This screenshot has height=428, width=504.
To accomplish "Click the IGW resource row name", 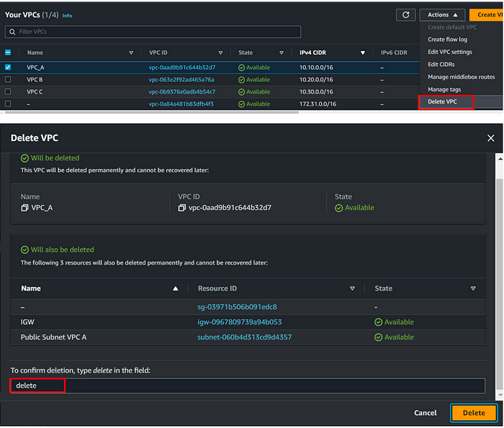I will [27, 322].
